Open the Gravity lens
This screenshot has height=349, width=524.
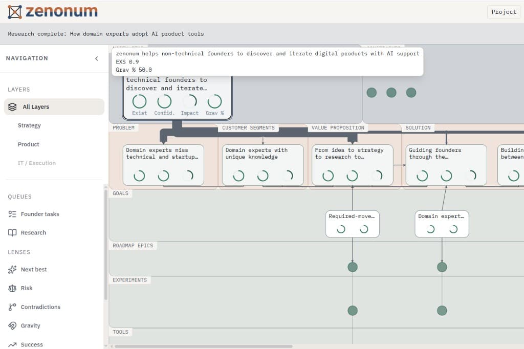pos(30,325)
